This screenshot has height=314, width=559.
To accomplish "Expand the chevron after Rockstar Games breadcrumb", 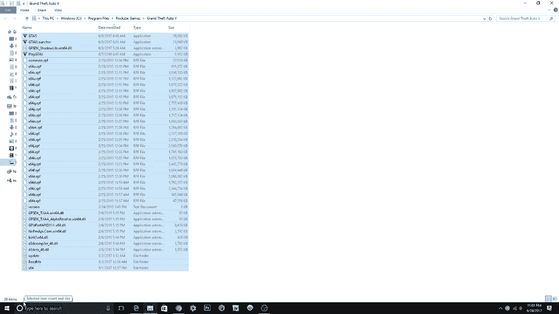I will click(x=144, y=19).
